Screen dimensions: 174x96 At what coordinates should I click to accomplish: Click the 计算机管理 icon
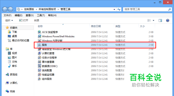point(39,53)
